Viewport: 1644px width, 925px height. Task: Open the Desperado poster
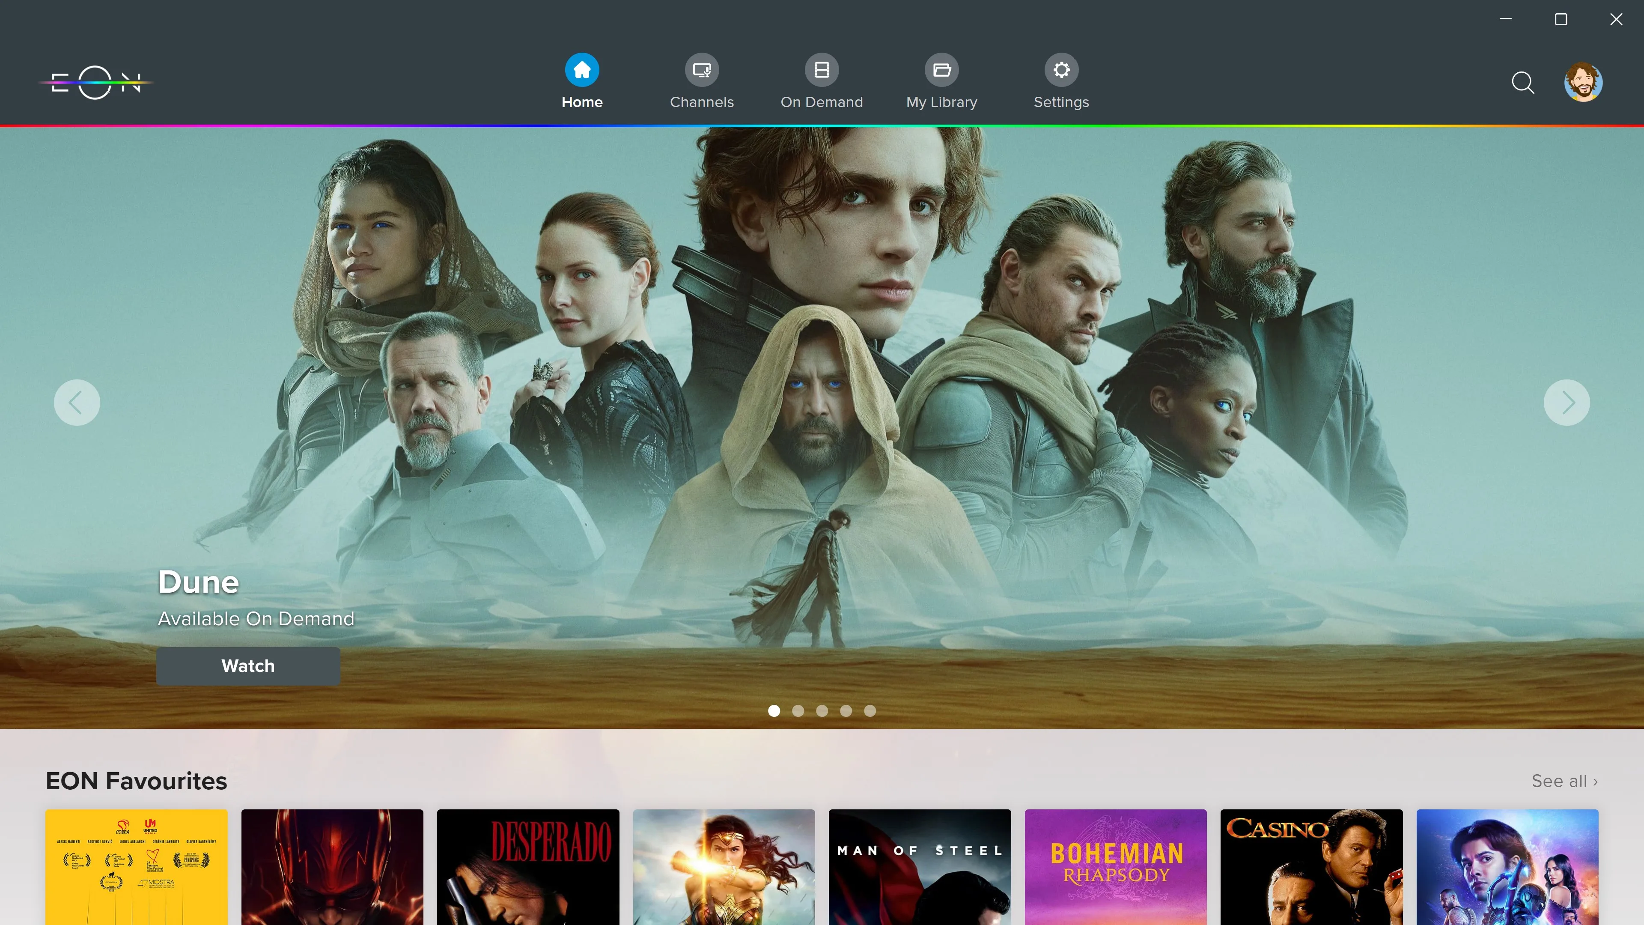pyautogui.click(x=528, y=867)
